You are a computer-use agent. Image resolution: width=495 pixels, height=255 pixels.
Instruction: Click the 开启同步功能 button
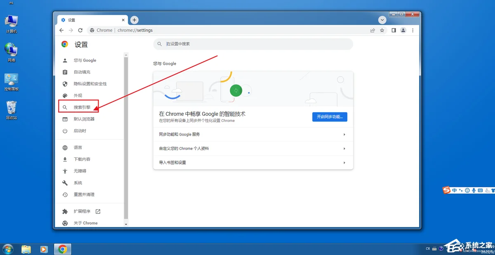330,117
